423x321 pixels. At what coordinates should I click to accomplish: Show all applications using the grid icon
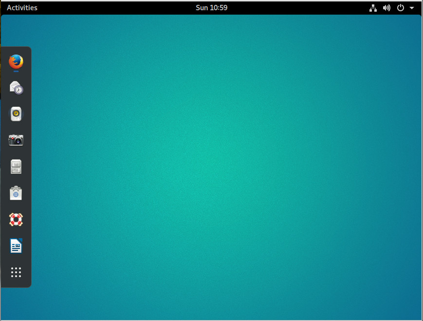click(16, 272)
